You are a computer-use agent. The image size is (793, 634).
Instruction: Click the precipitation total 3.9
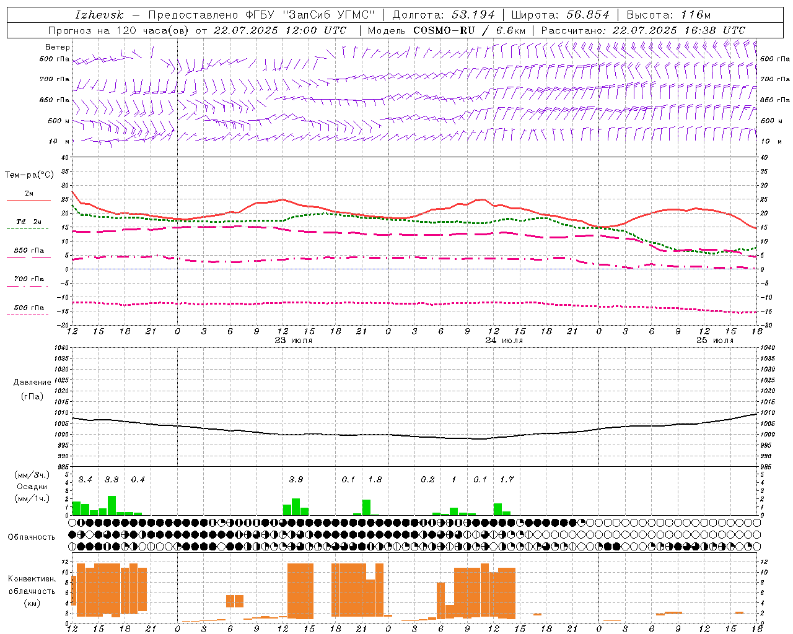[x=296, y=480]
